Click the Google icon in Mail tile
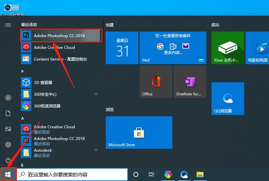The width and height of the screenshot is (269, 181). 160,47
